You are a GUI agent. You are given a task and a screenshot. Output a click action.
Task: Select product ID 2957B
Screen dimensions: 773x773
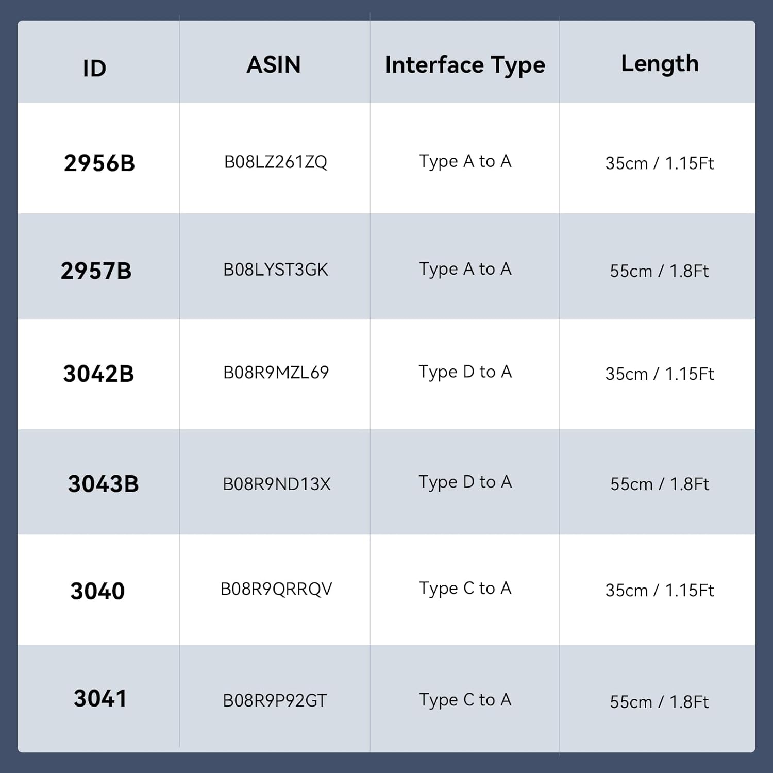[96, 271]
